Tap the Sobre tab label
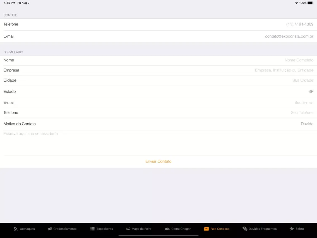The width and height of the screenshot is (317, 238). point(300,229)
